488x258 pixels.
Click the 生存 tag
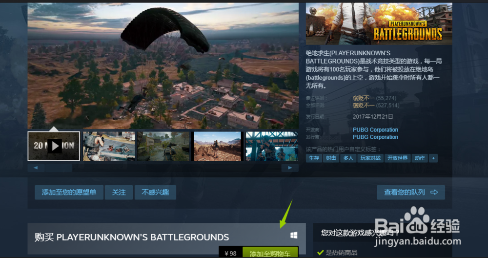(x=314, y=158)
